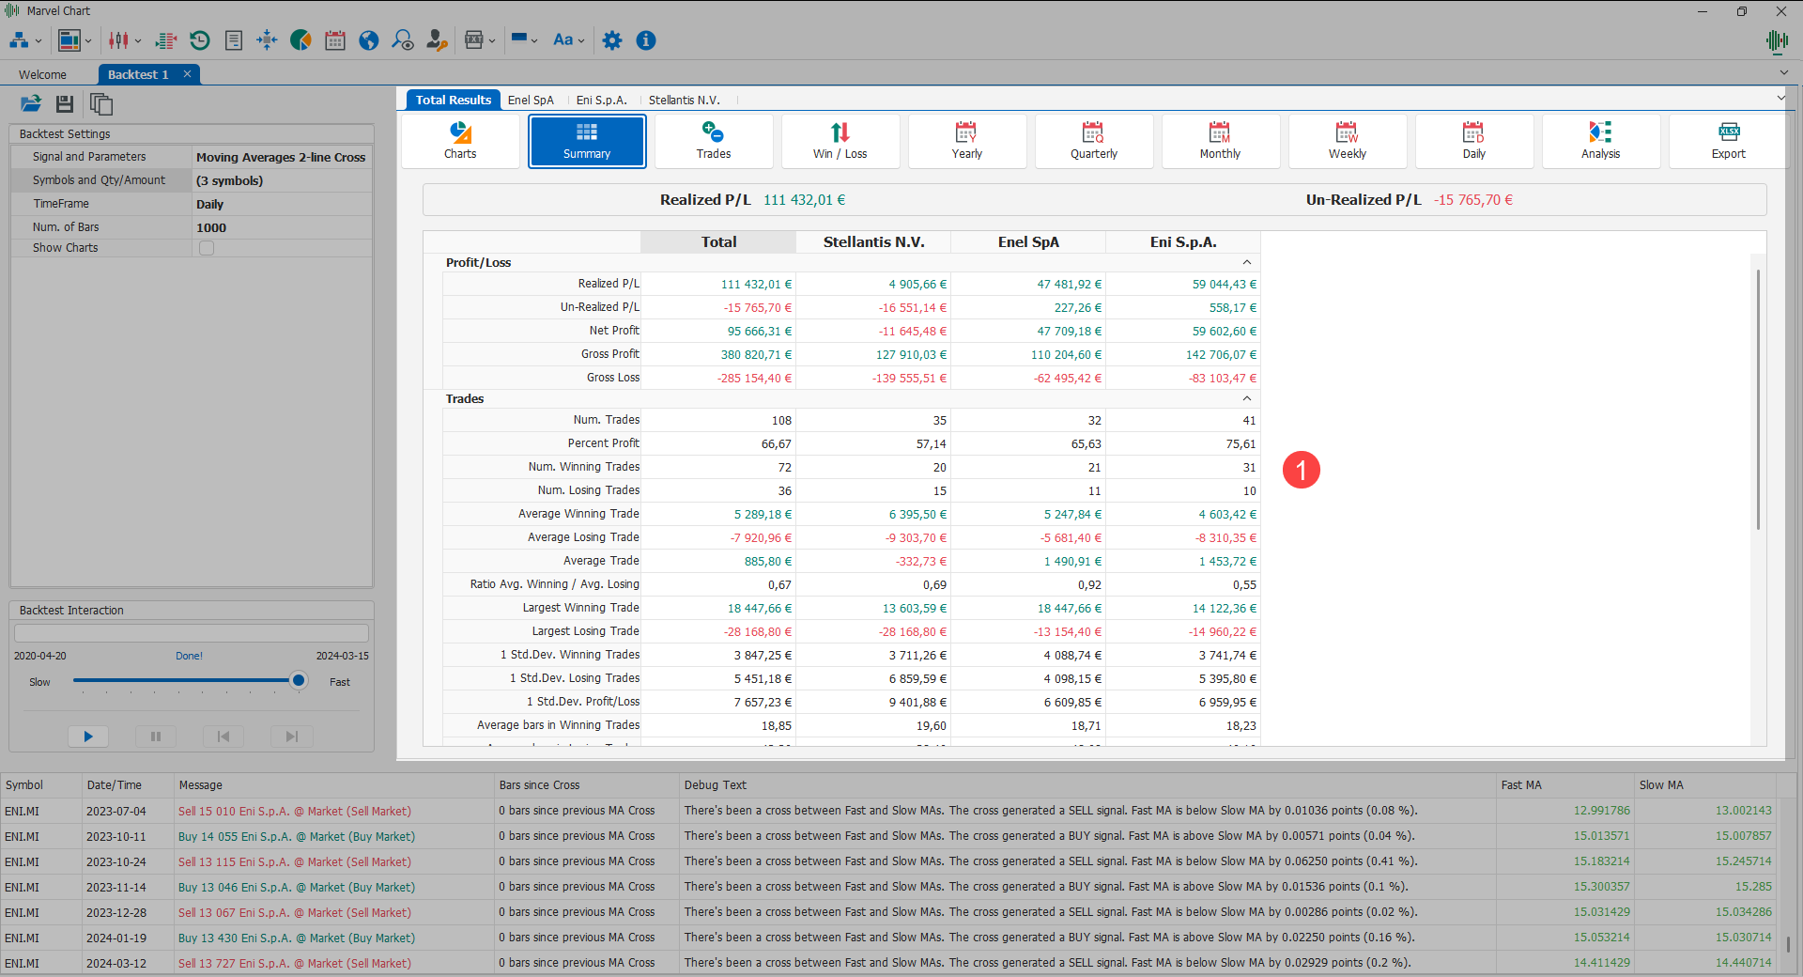Open the pie chart portfolio icon

(300, 40)
